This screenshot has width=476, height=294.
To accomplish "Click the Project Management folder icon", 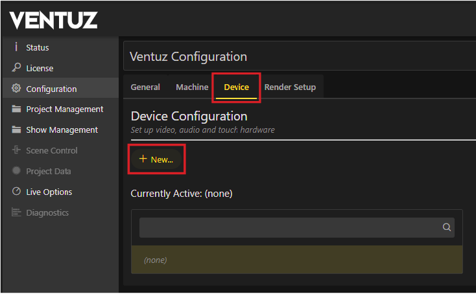I will click(x=16, y=109).
